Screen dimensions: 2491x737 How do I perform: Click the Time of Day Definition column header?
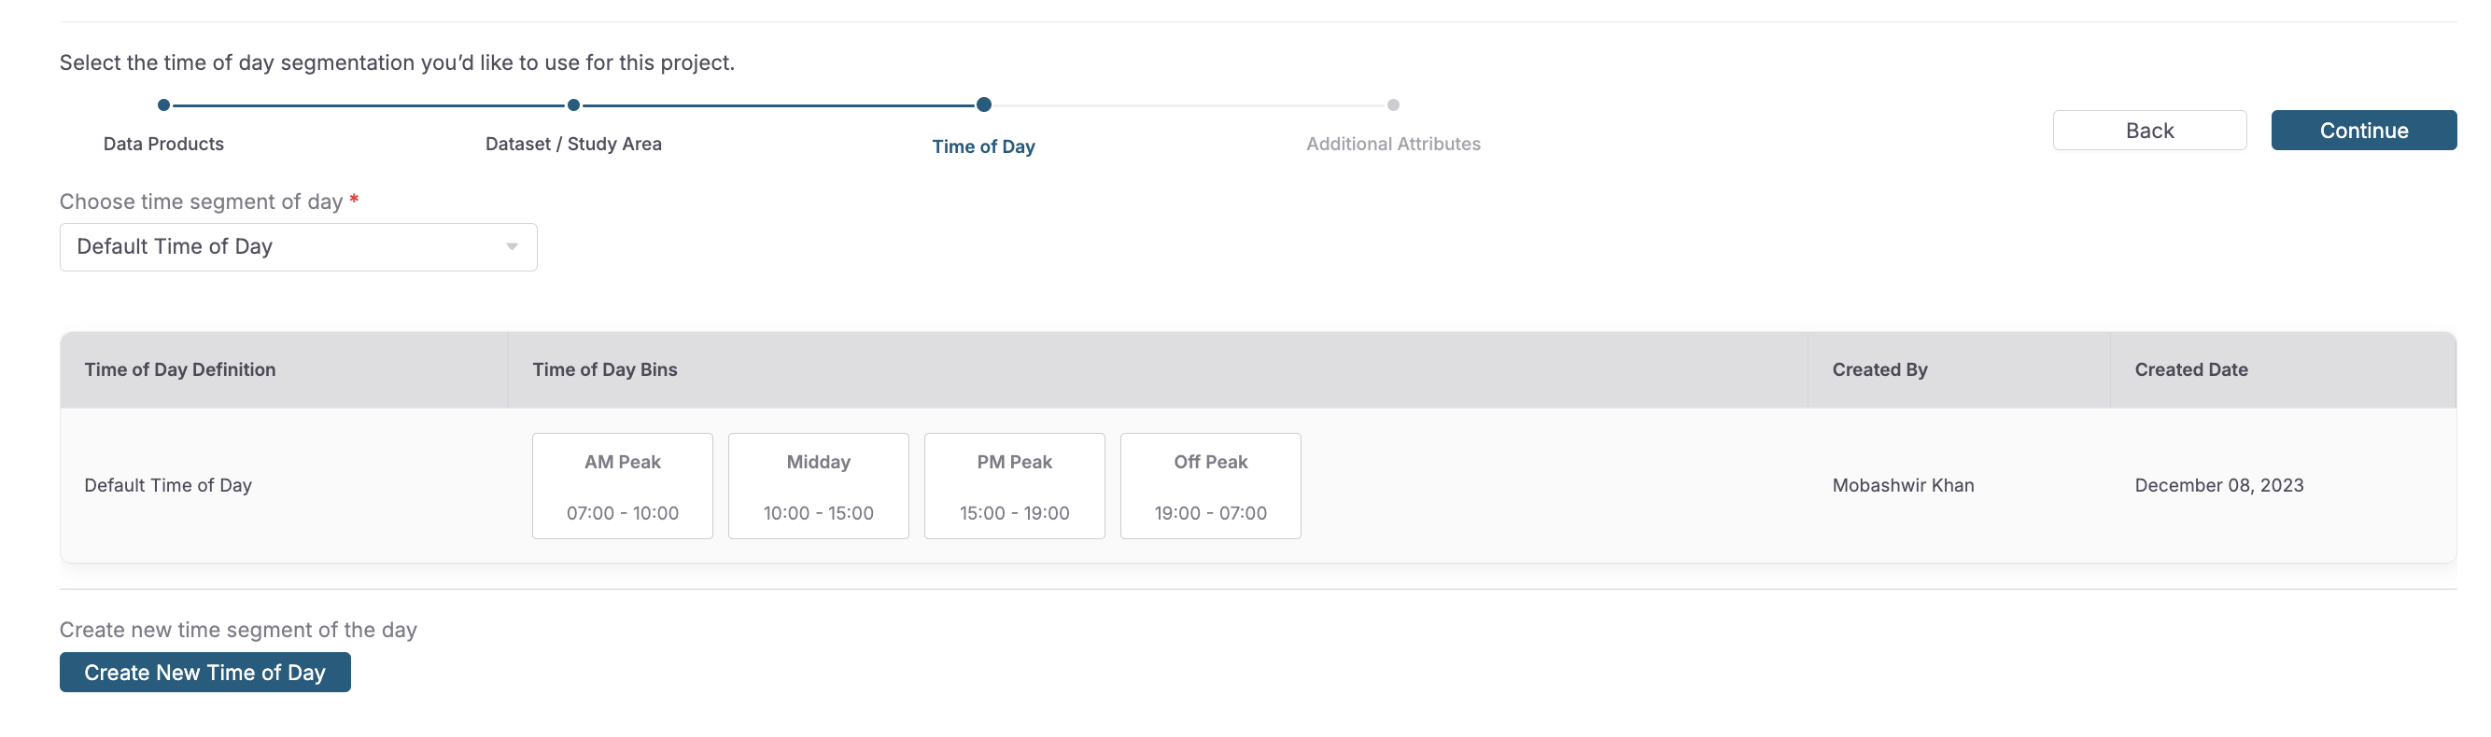(x=180, y=370)
